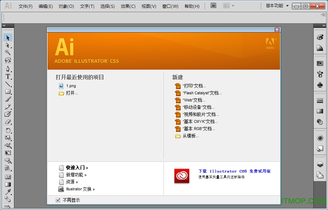328x210 pixels.
Task: Uncheck the 不再显示 checkbox
Action: (58, 200)
